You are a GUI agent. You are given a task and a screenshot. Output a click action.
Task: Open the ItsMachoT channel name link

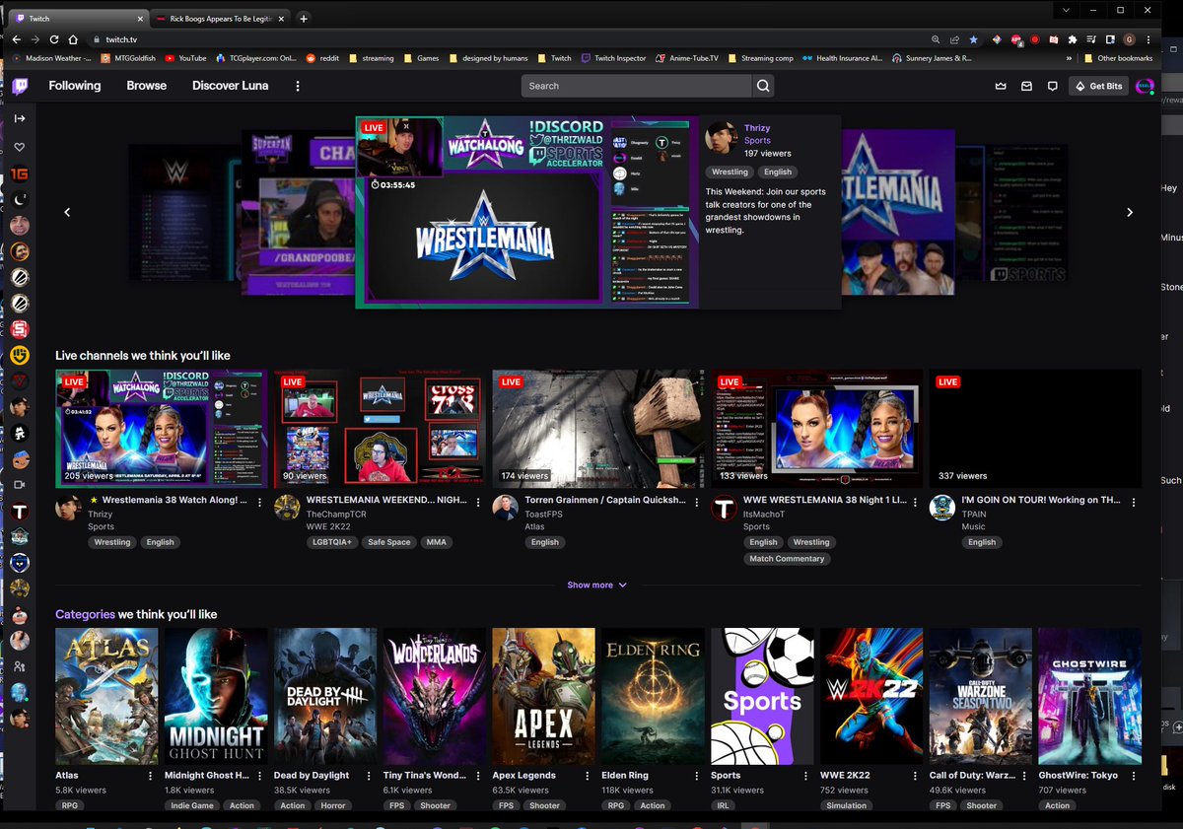click(765, 514)
